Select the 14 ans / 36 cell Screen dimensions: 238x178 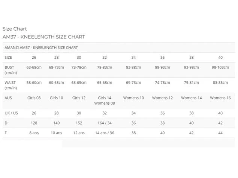(105, 133)
